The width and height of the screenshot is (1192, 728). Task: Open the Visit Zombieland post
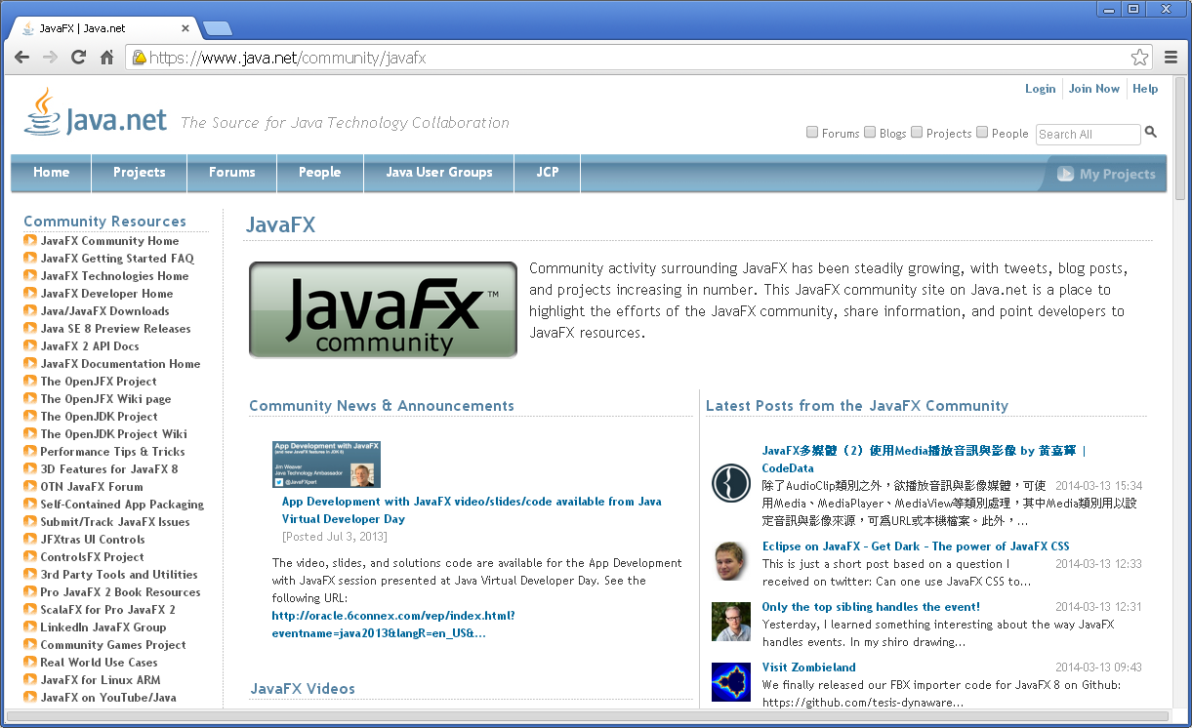tap(809, 667)
